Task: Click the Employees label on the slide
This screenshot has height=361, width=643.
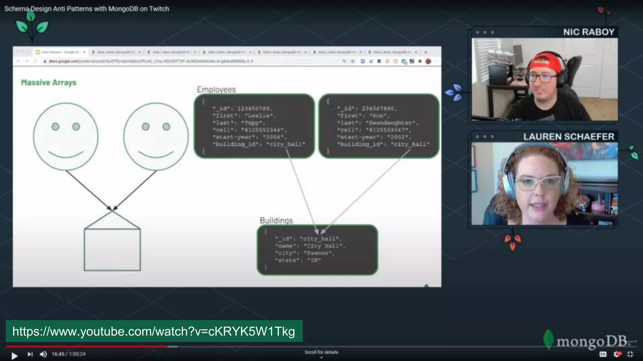Action: (216, 90)
